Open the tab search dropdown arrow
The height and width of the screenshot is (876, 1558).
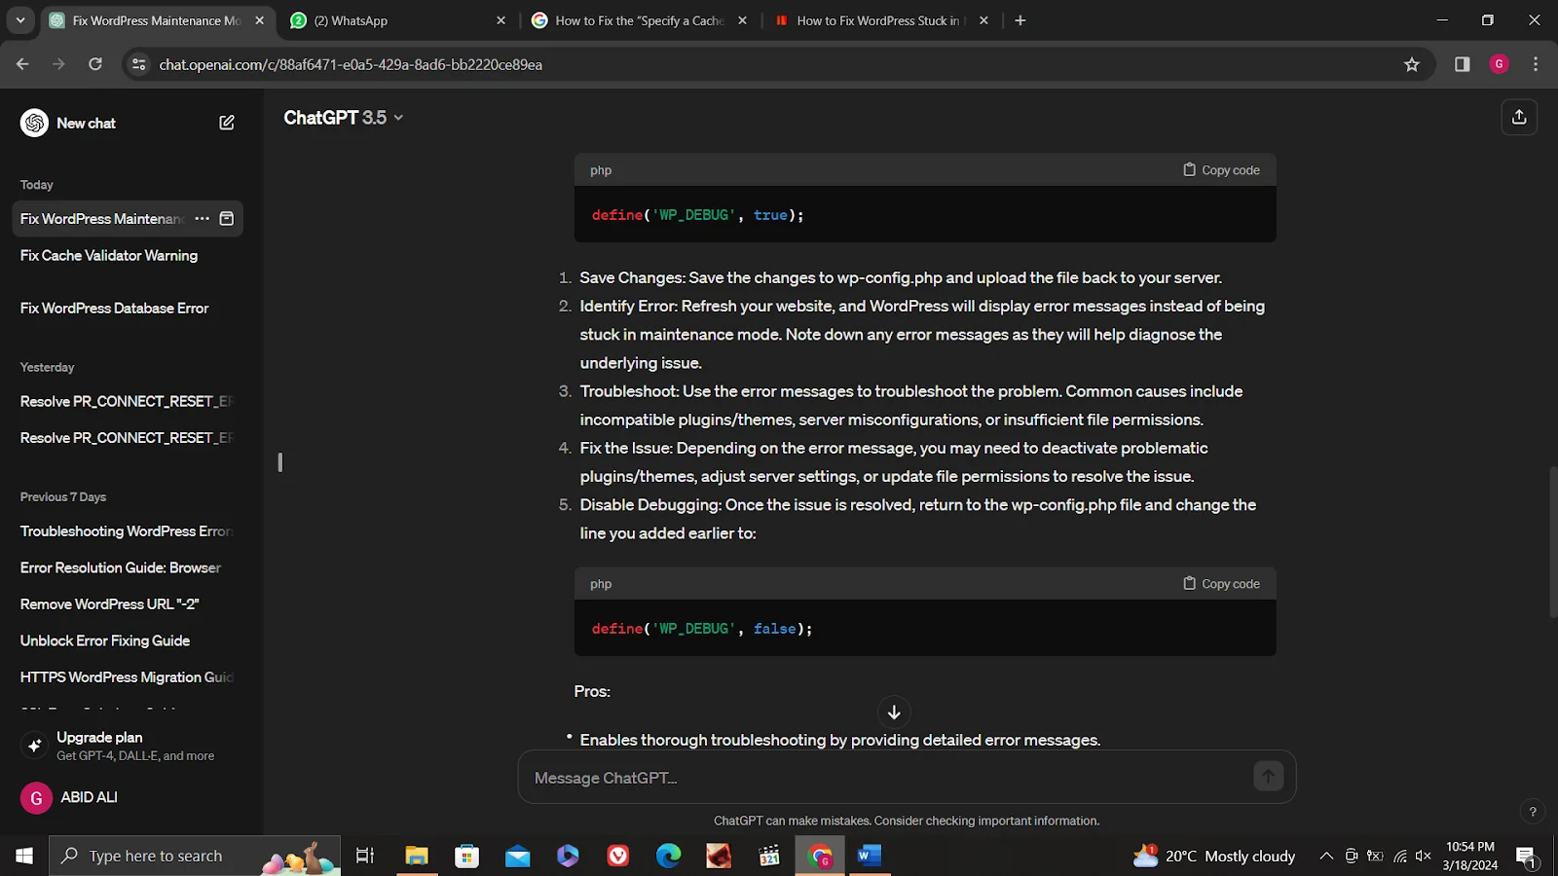click(20, 20)
